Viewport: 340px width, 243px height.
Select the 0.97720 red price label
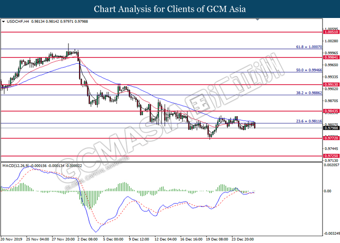click(x=331, y=138)
